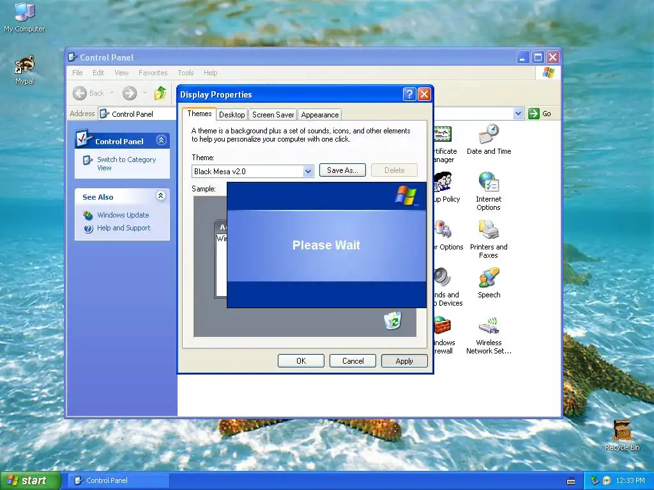Screen dimensions: 654x490
Task: Click the Switch to Category View icon
Action: [x=87, y=160]
